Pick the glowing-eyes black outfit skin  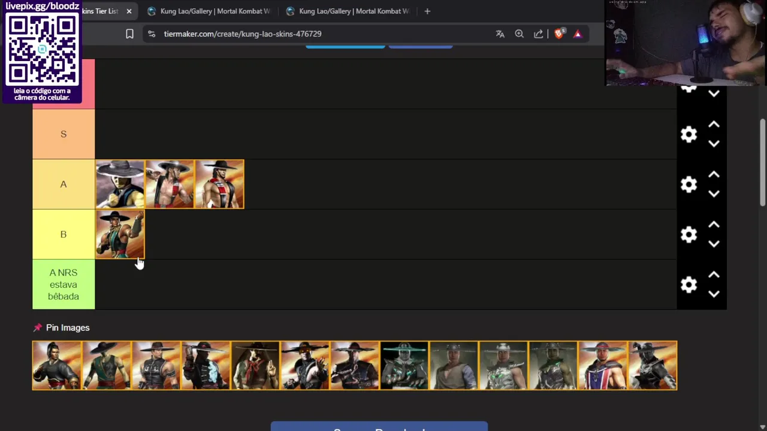pyautogui.click(x=306, y=366)
